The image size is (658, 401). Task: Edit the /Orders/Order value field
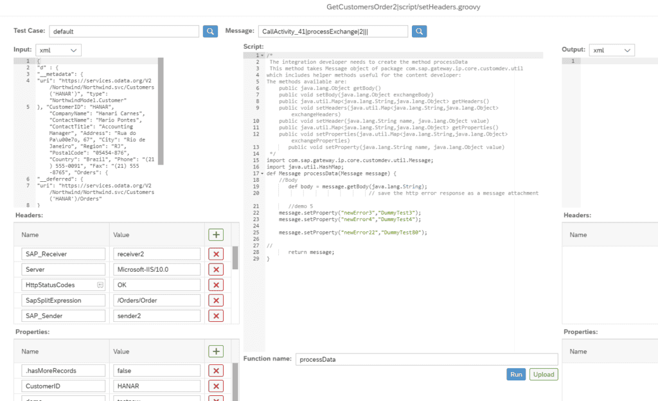[x=157, y=301]
